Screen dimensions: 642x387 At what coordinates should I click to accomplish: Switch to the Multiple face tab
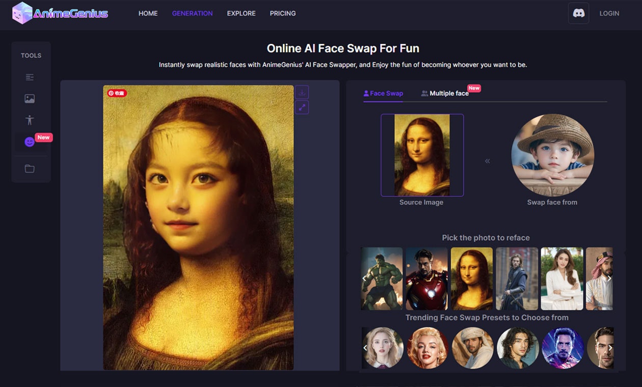[445, 93]
